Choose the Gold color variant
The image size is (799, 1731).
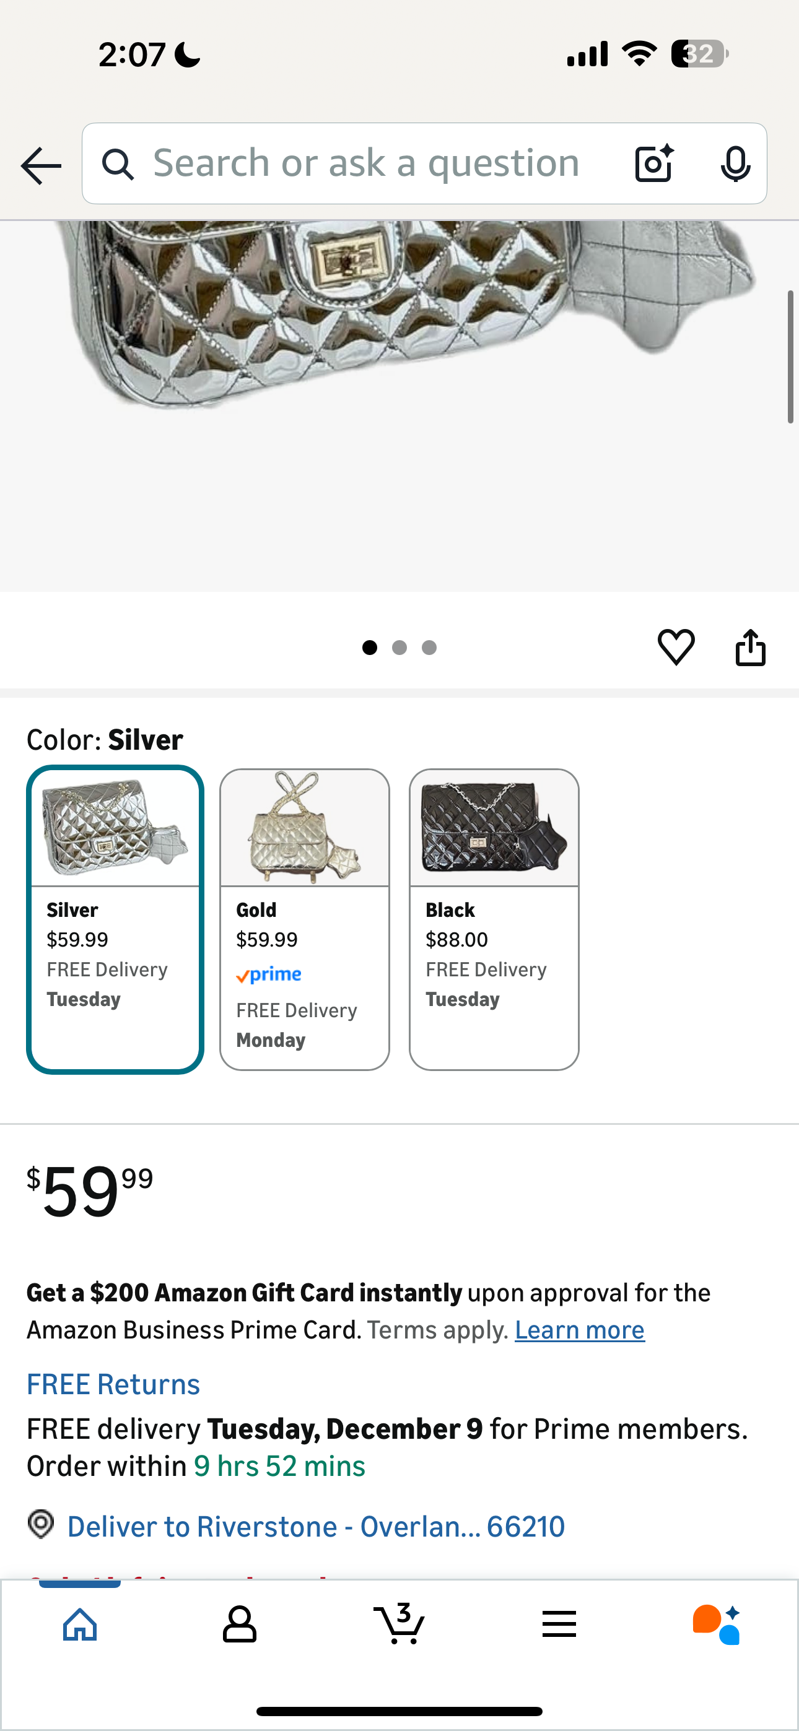305,919
